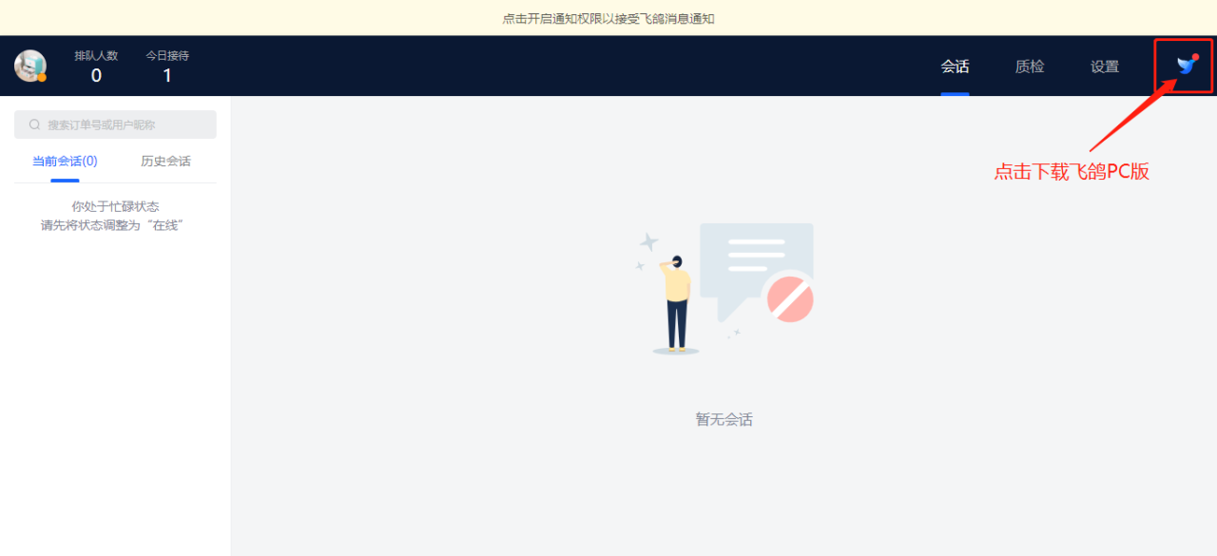Click the 点击下载飞鸽PC版 annotation text

pyautogui.click(x=1072, y=171)
